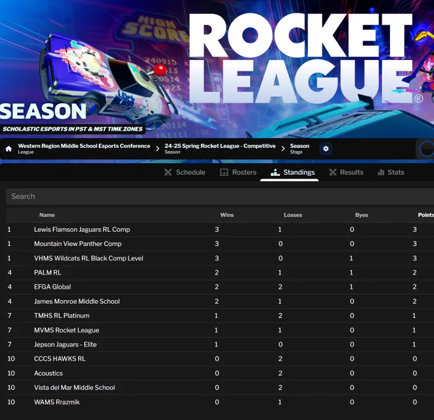Screen dimensions: 434x420
Task: Select the EFGA Global team row
Action: coord(220,287)
